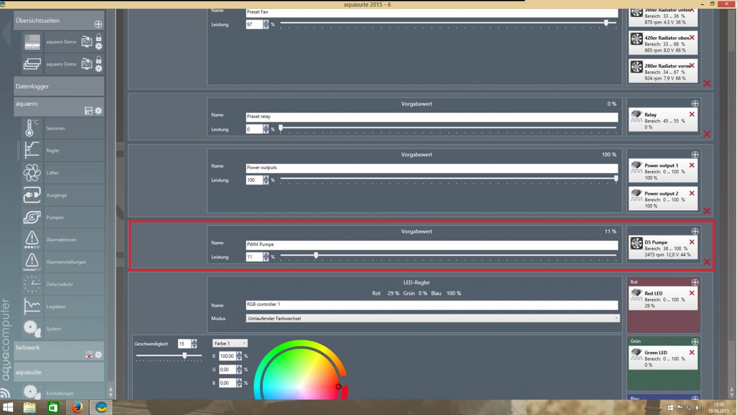Open settings gear of second aquaero Demo page

(x=99, y=69)
